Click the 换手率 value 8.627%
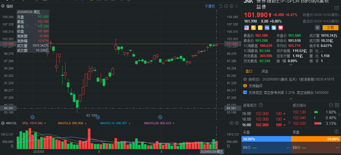 pos(326,46)
